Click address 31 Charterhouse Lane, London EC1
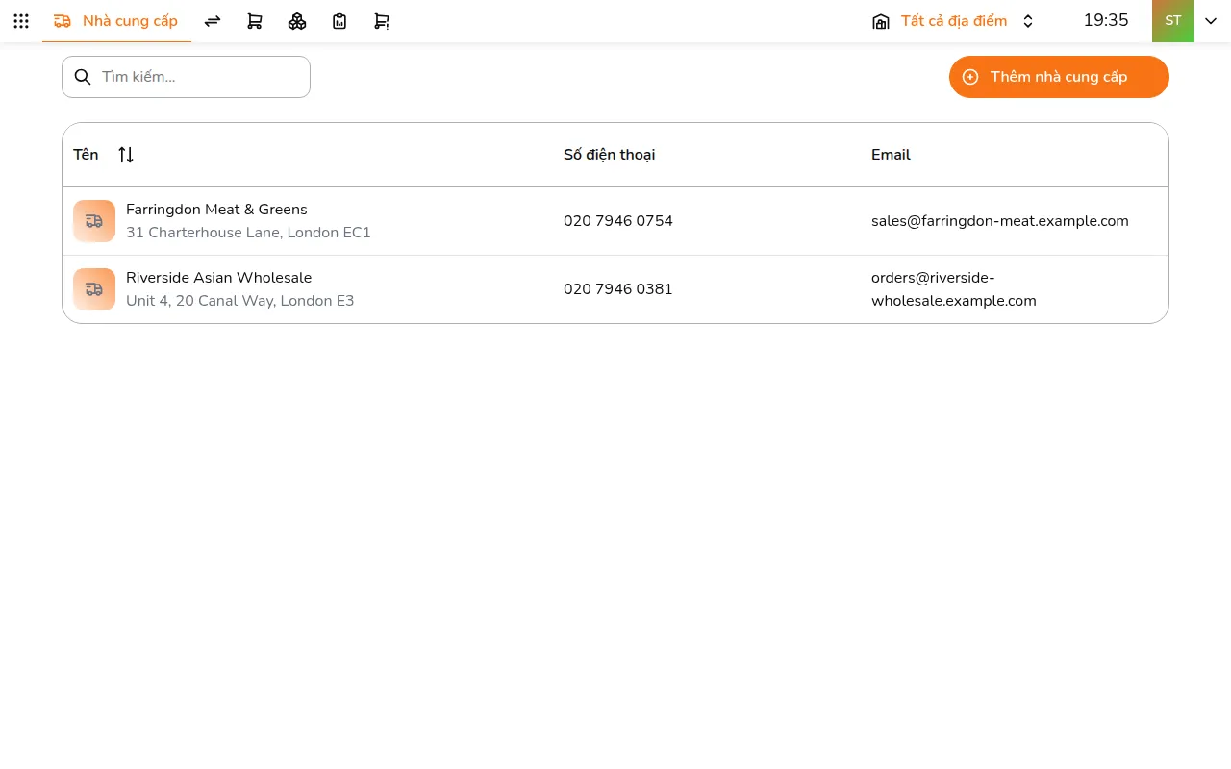This screenshot has width=1231, height=769. tap(248, 233)
